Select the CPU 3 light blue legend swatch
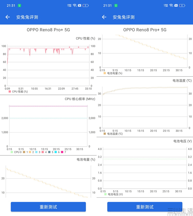Screen dimensions: 193x216 point(36,152)
